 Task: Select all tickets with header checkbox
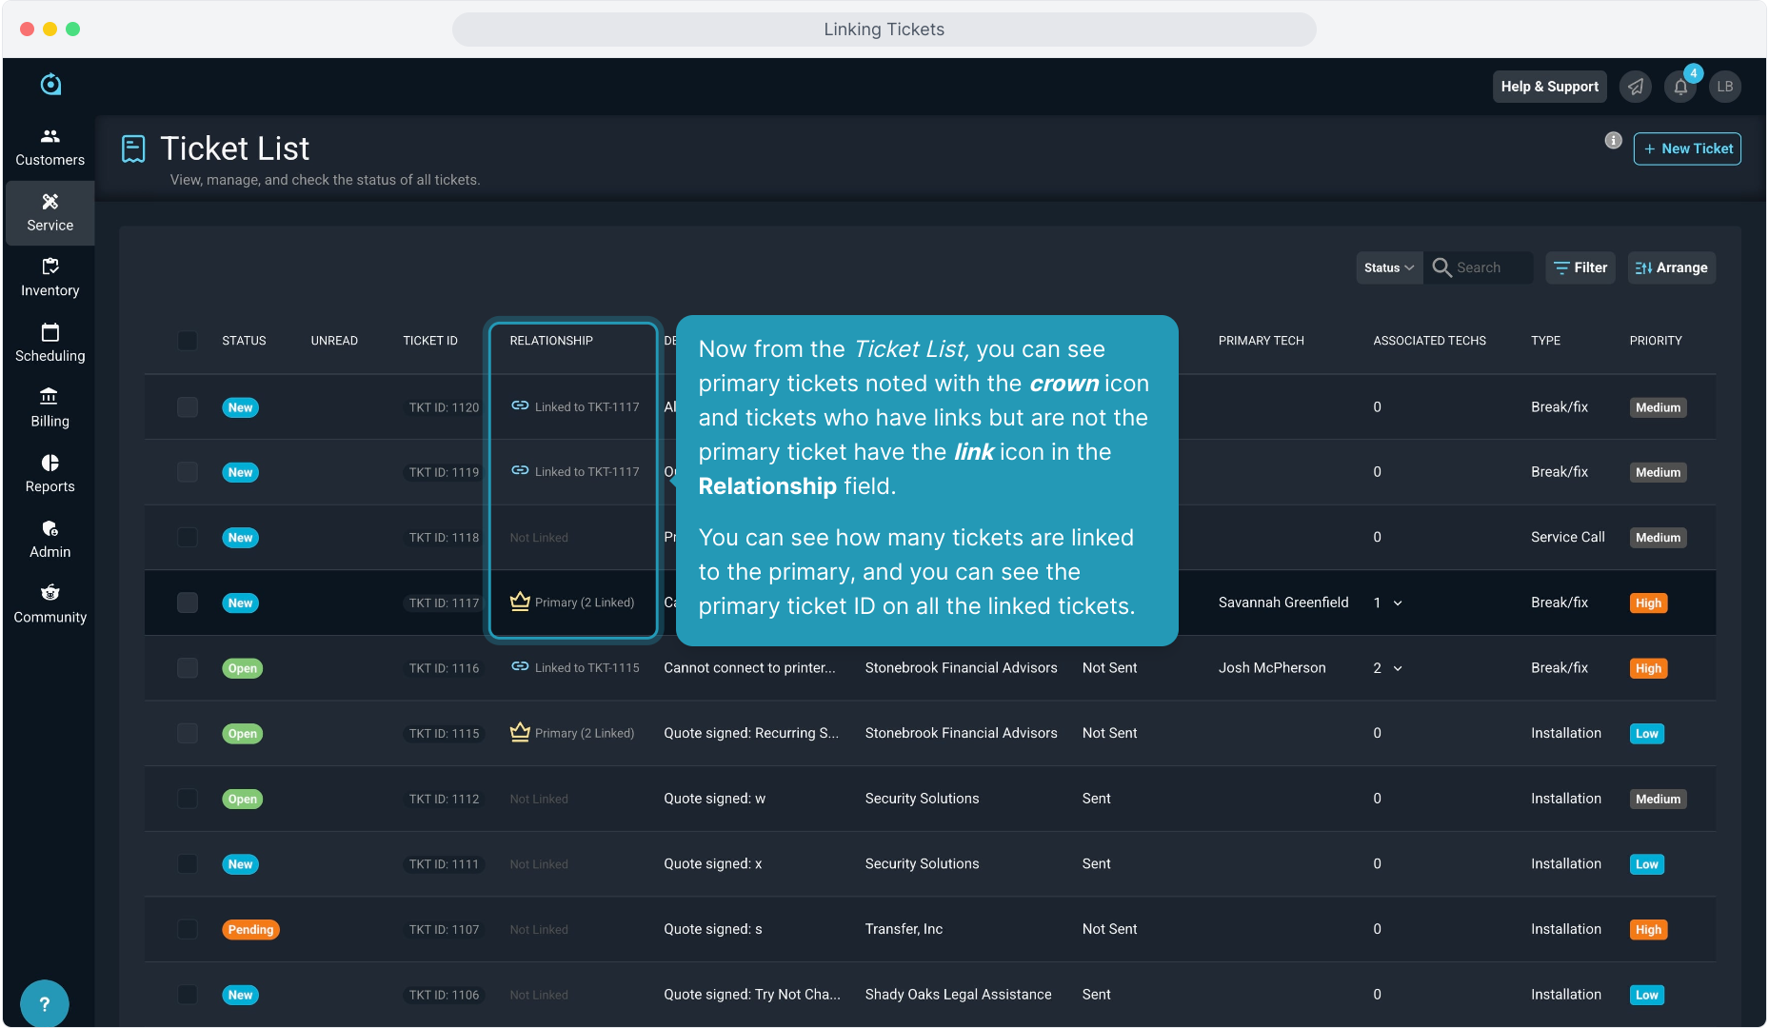pos(188,341)
